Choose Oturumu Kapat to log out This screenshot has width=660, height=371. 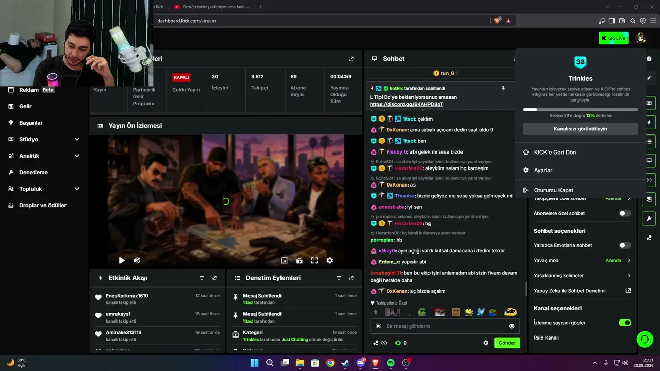[x=580, y=190]
